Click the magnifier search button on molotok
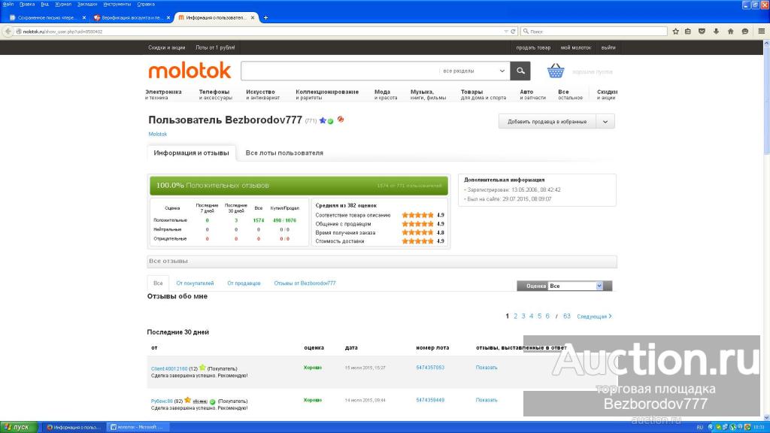The image size is (770, 433). tap(520, 71)
